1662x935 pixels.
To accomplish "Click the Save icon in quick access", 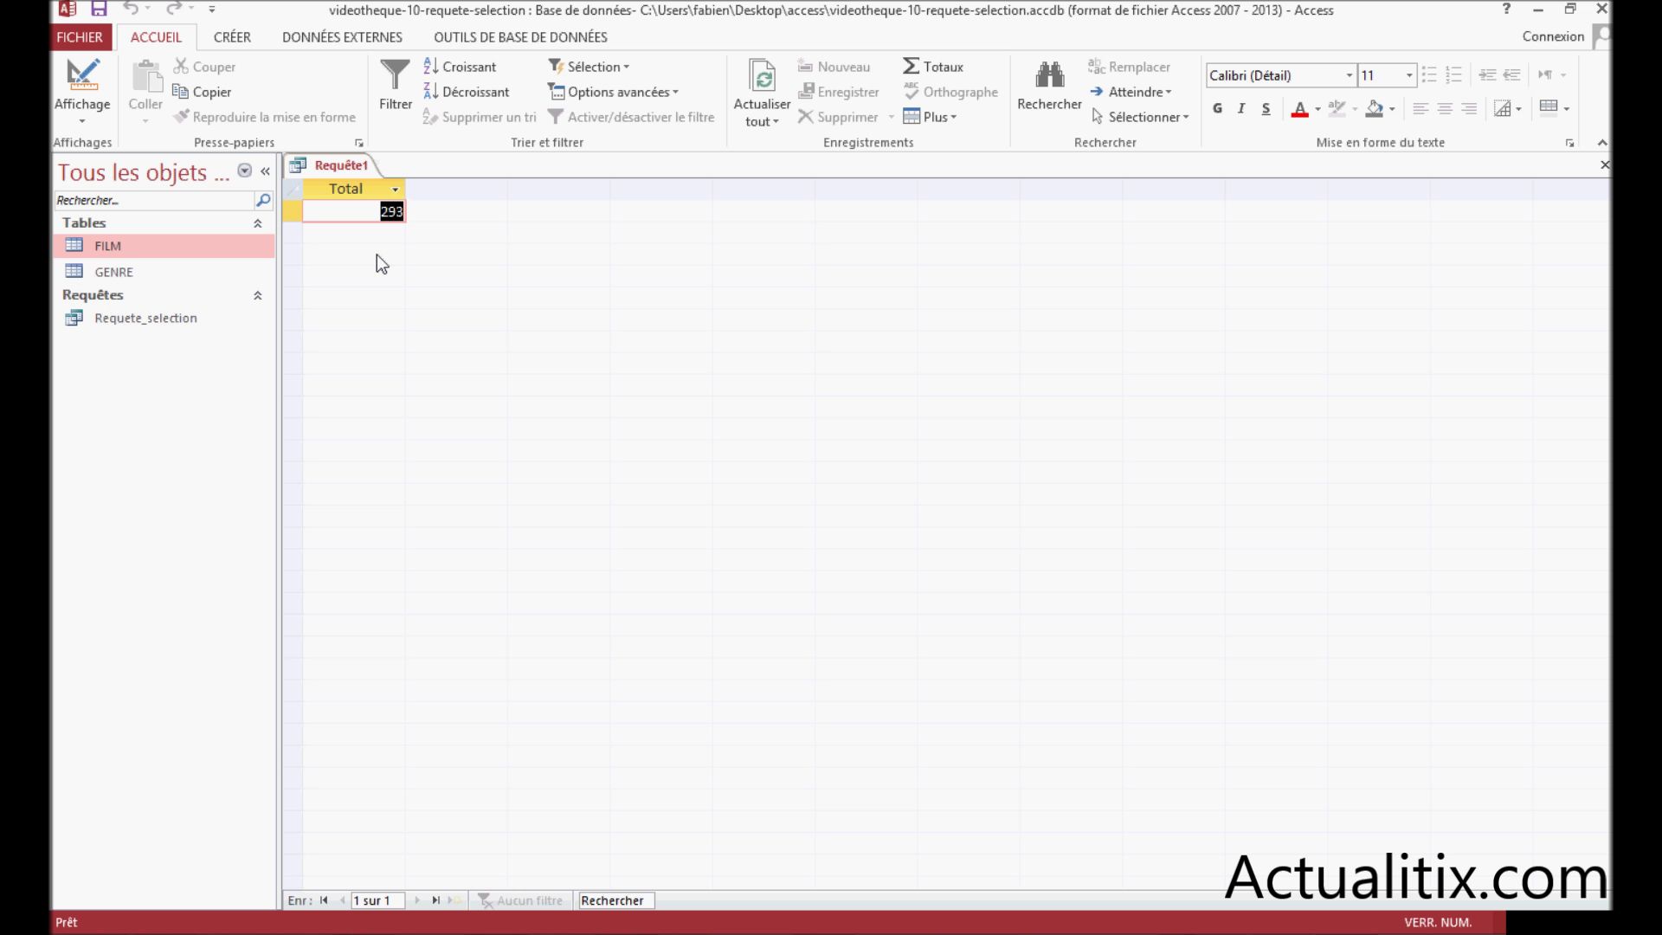I will pos(99,9).
